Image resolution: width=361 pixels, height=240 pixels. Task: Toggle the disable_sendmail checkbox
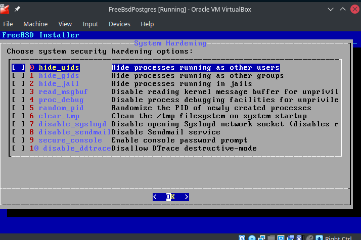[x=18, y=132]
